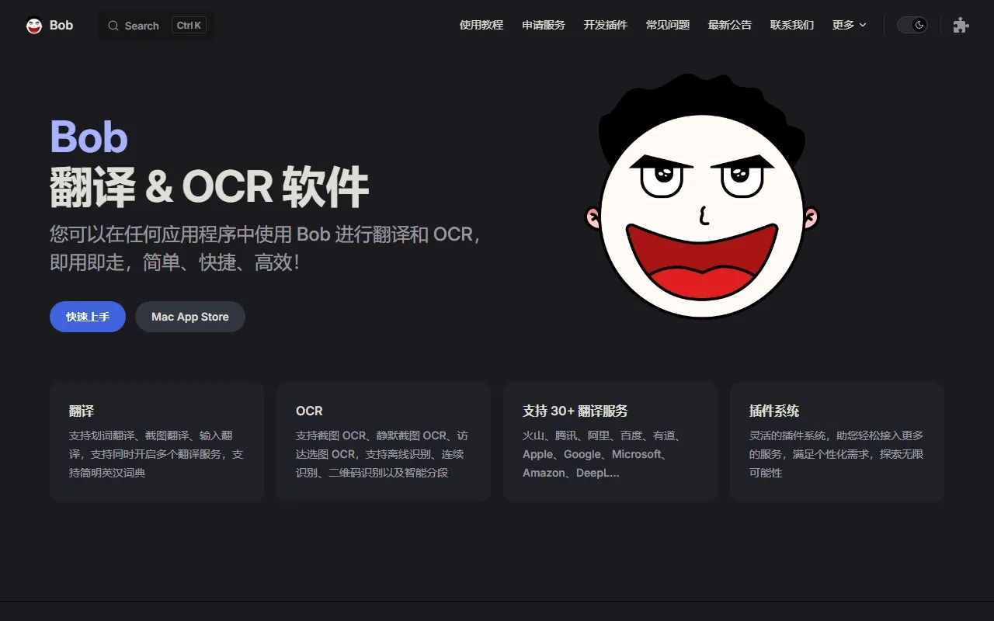Click the 快速上手 button
Image resolution: width=994 pixels, height=621 pixels.
click(87, 317)
